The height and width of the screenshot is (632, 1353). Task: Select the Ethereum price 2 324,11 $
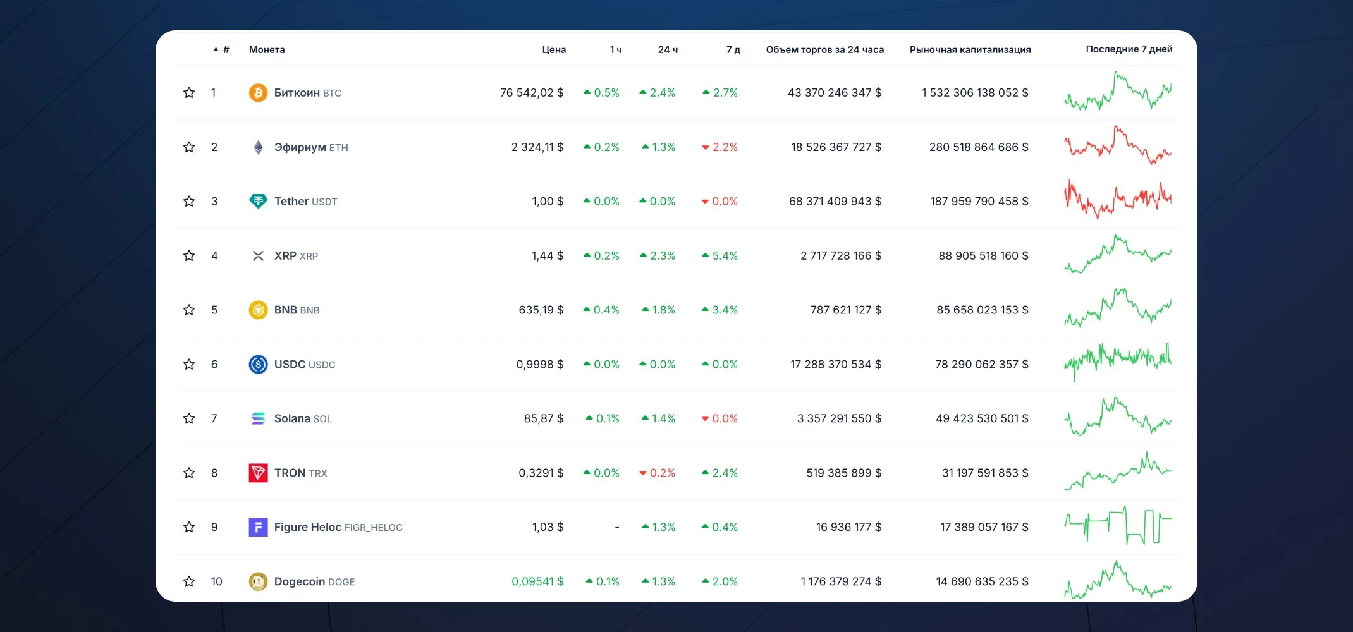tap(537, 147)
